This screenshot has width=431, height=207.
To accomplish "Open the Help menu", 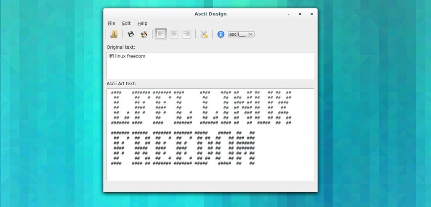I will tap(142, 24).
